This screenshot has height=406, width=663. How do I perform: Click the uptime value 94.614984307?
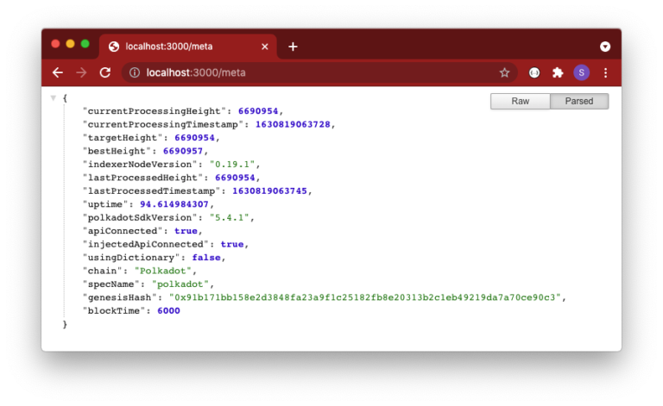(174, 204)
